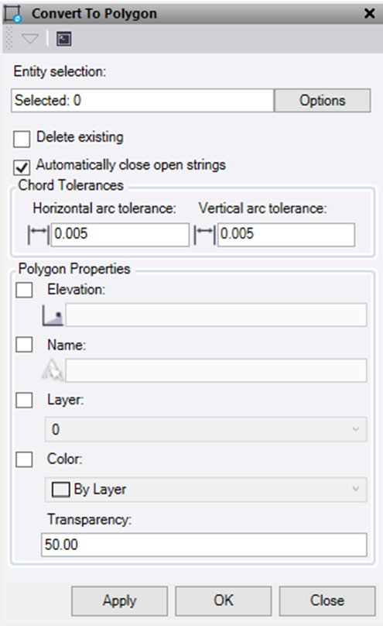
Task: Click the elevation pick icon
Action: point(53,315)
